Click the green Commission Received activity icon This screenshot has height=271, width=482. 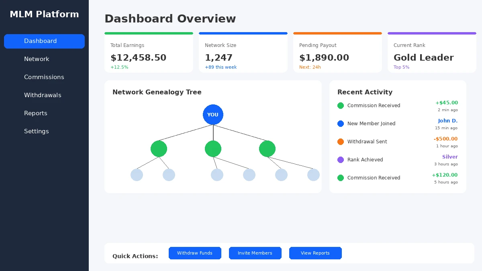click(x=341, y=106)
